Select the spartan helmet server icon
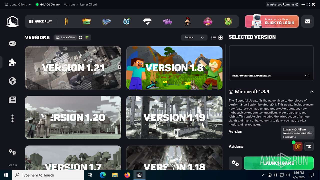 point(187,21)
